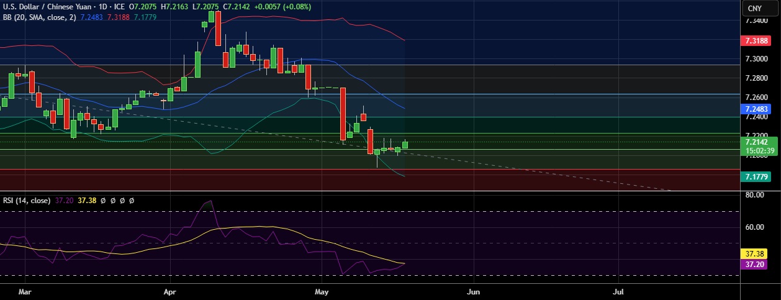781x300 pixels.
Task: Click the 37.38 value in RSI legend
Action: coord(88,201)
